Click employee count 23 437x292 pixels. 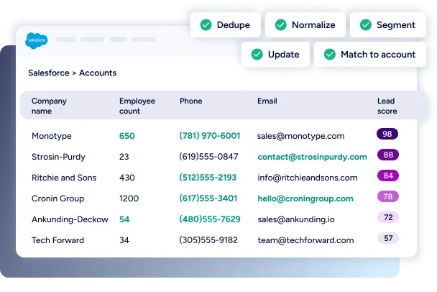point(124,157)
